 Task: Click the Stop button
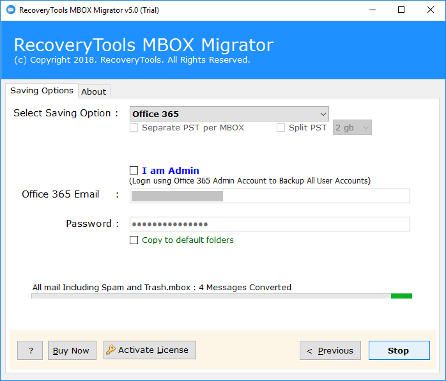[399, 350]
